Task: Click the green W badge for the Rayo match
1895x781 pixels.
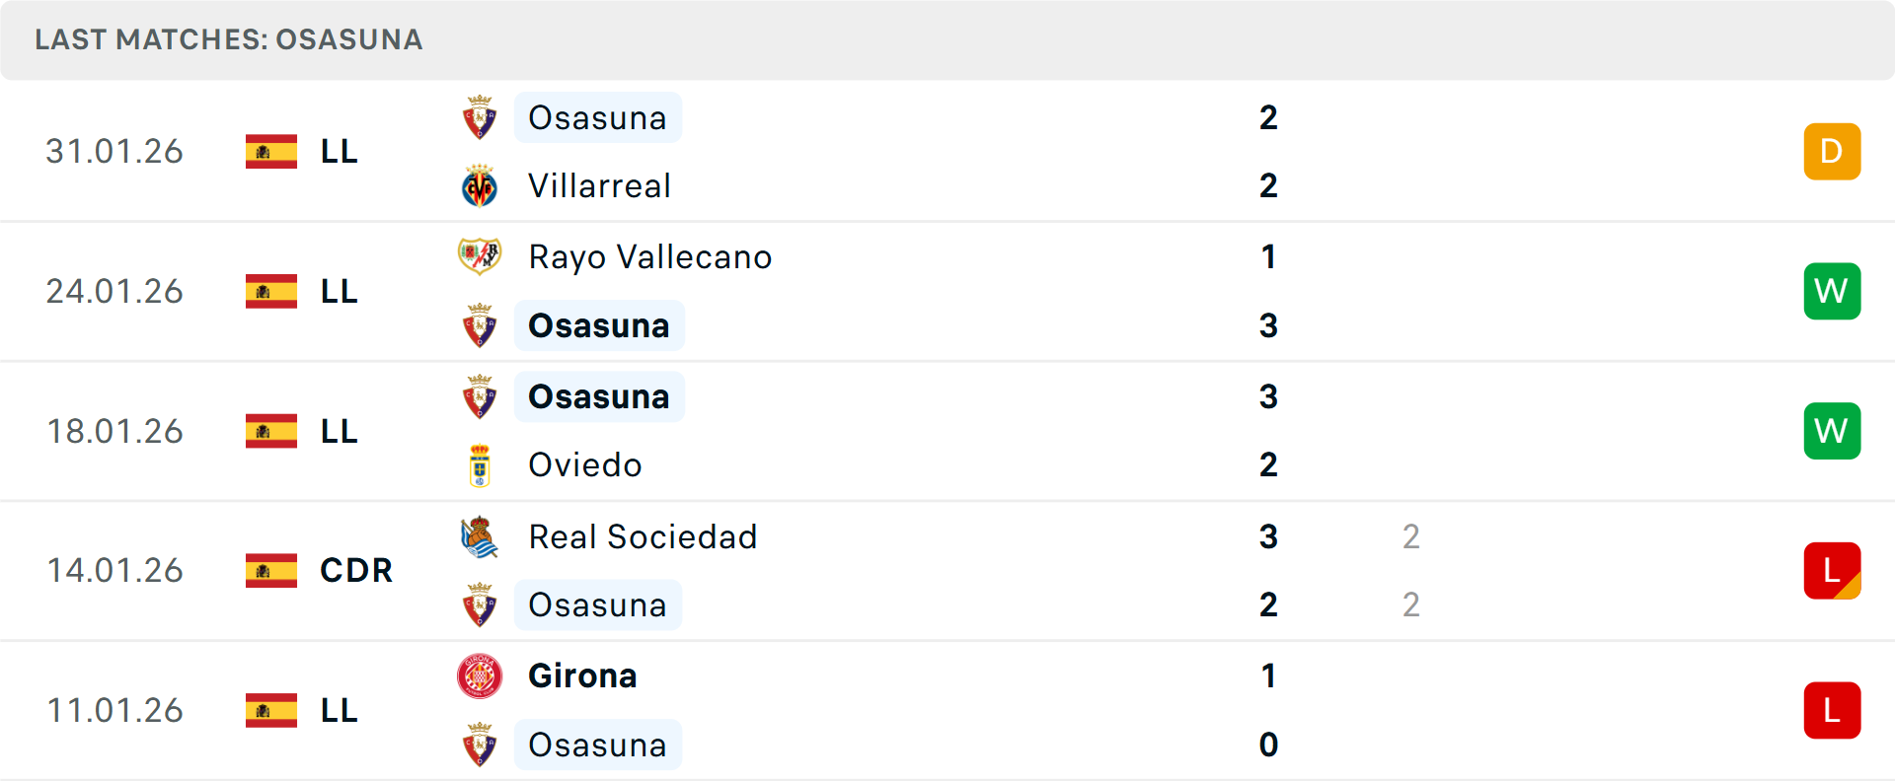Action: point(1832,291)
